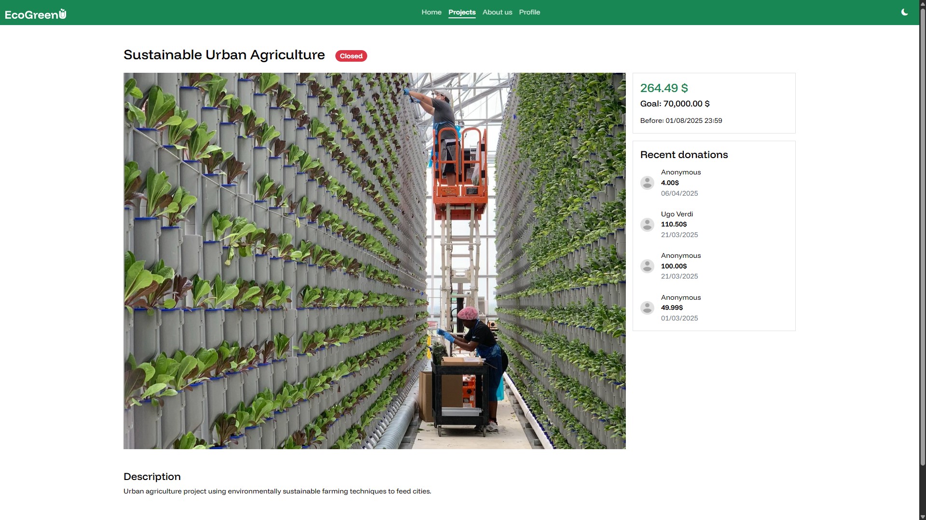This screenshot has width=926, height=520.
Task: Select the Projects nav item
Action: click(462, 13)
